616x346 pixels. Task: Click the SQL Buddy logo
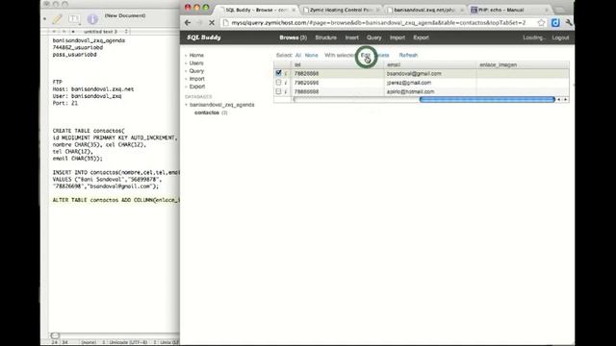click(x=204, y=37)
